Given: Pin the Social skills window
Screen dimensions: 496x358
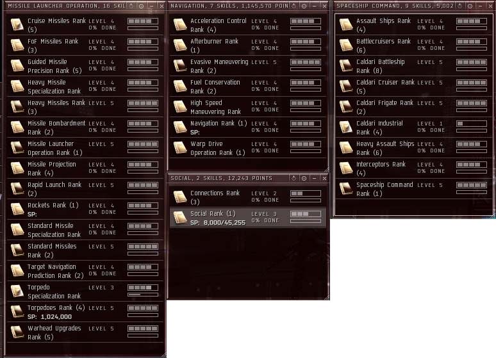Looking at the screenshot, I should (x=304, y=179).
